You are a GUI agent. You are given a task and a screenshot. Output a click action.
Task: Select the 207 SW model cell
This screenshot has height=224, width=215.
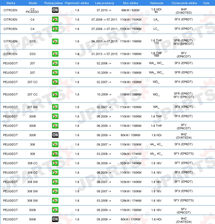point(32,107)
